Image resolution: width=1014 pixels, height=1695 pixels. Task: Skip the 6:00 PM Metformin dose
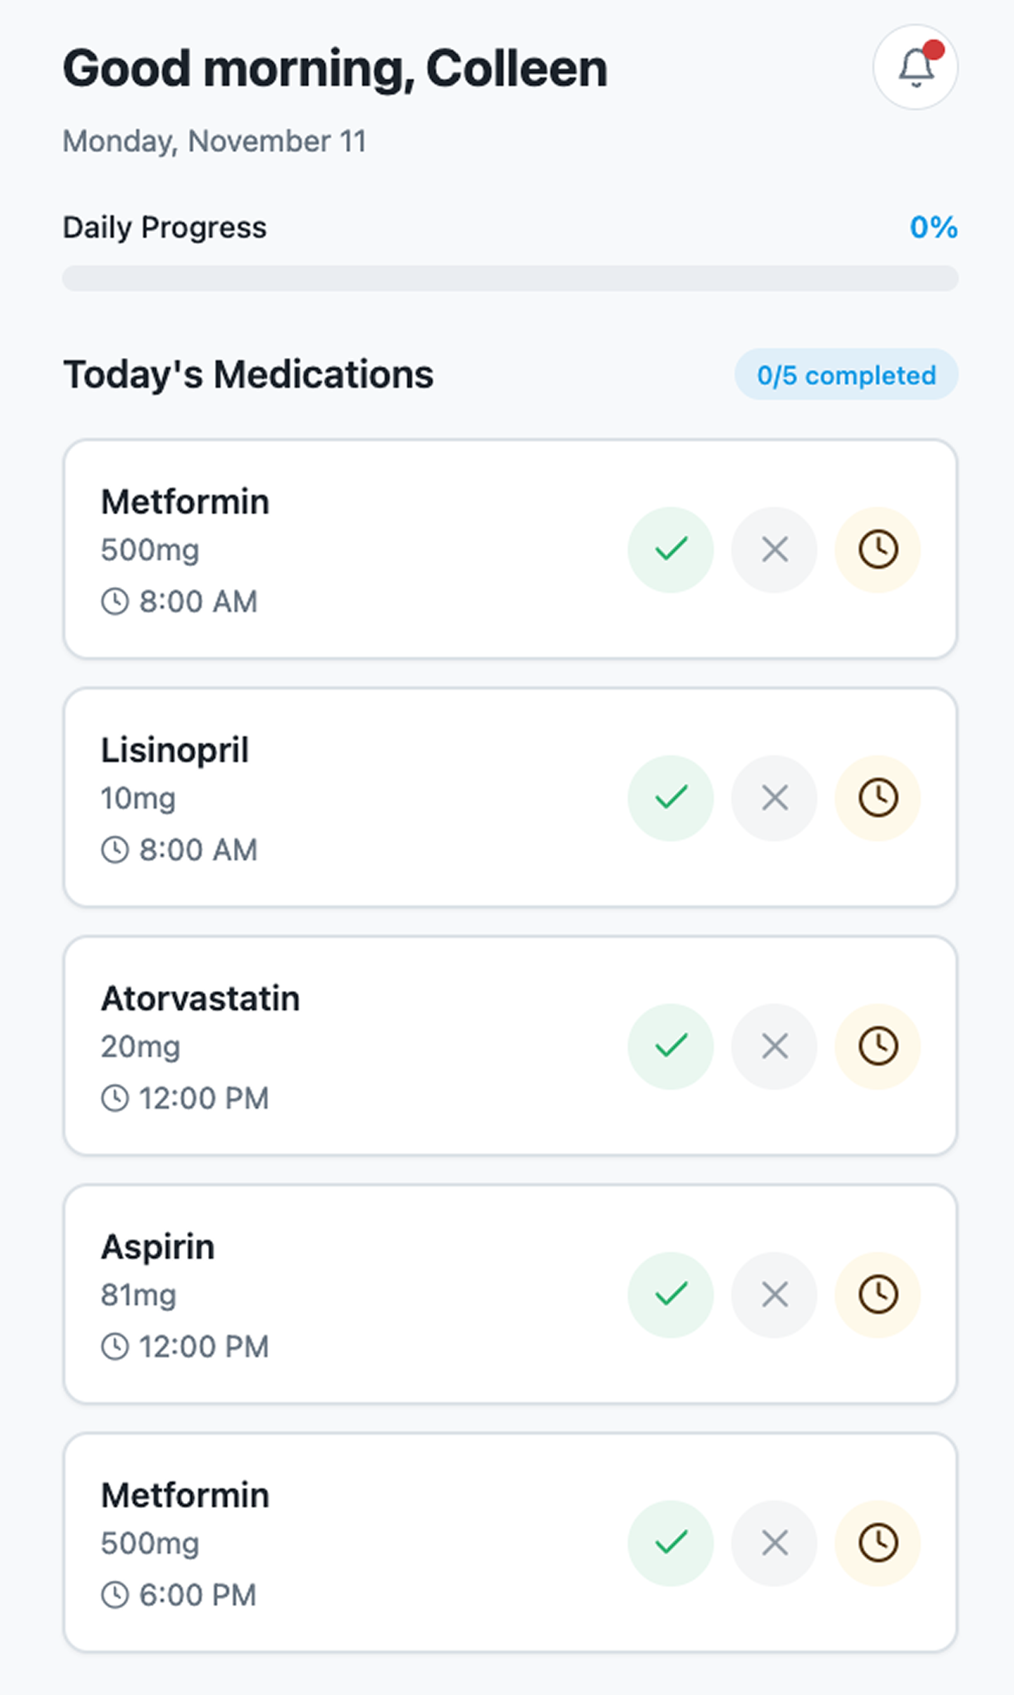coord(774,1543)
